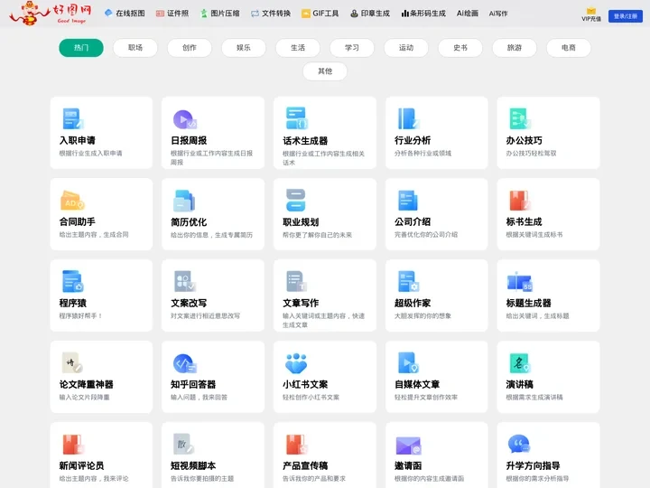This screenshot has width=650, height=488.
Task: Open GIF工具 from the navigation
Action: (320, 14)
